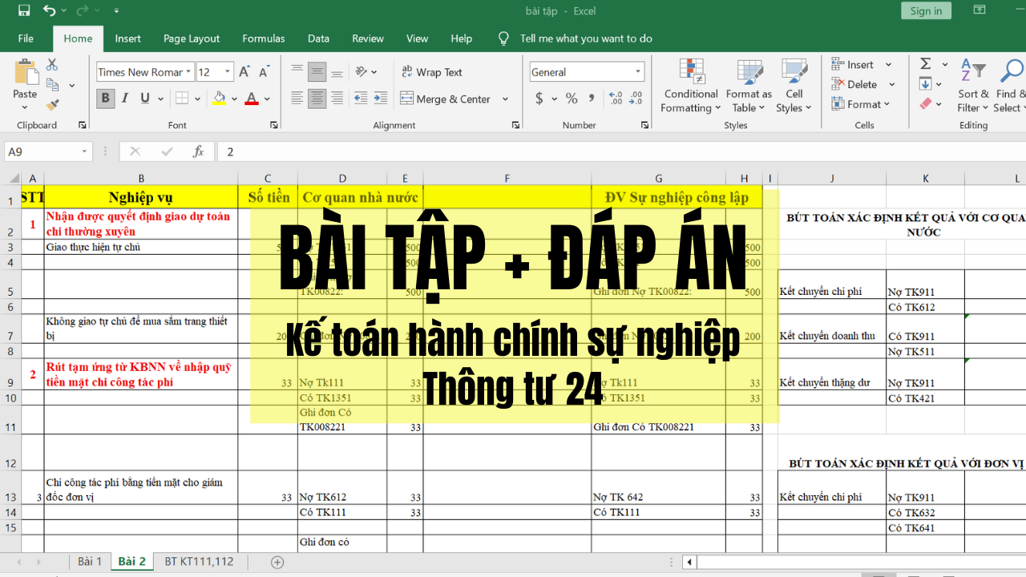Click the Orientation icon
This screenshot has height=577, width=1026.
click(x=362, y=71)
